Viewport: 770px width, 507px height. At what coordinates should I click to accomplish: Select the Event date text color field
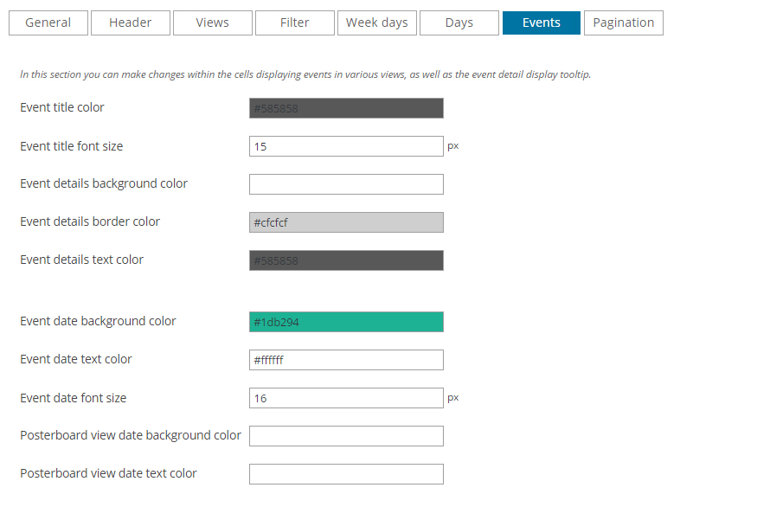(346, 360)
